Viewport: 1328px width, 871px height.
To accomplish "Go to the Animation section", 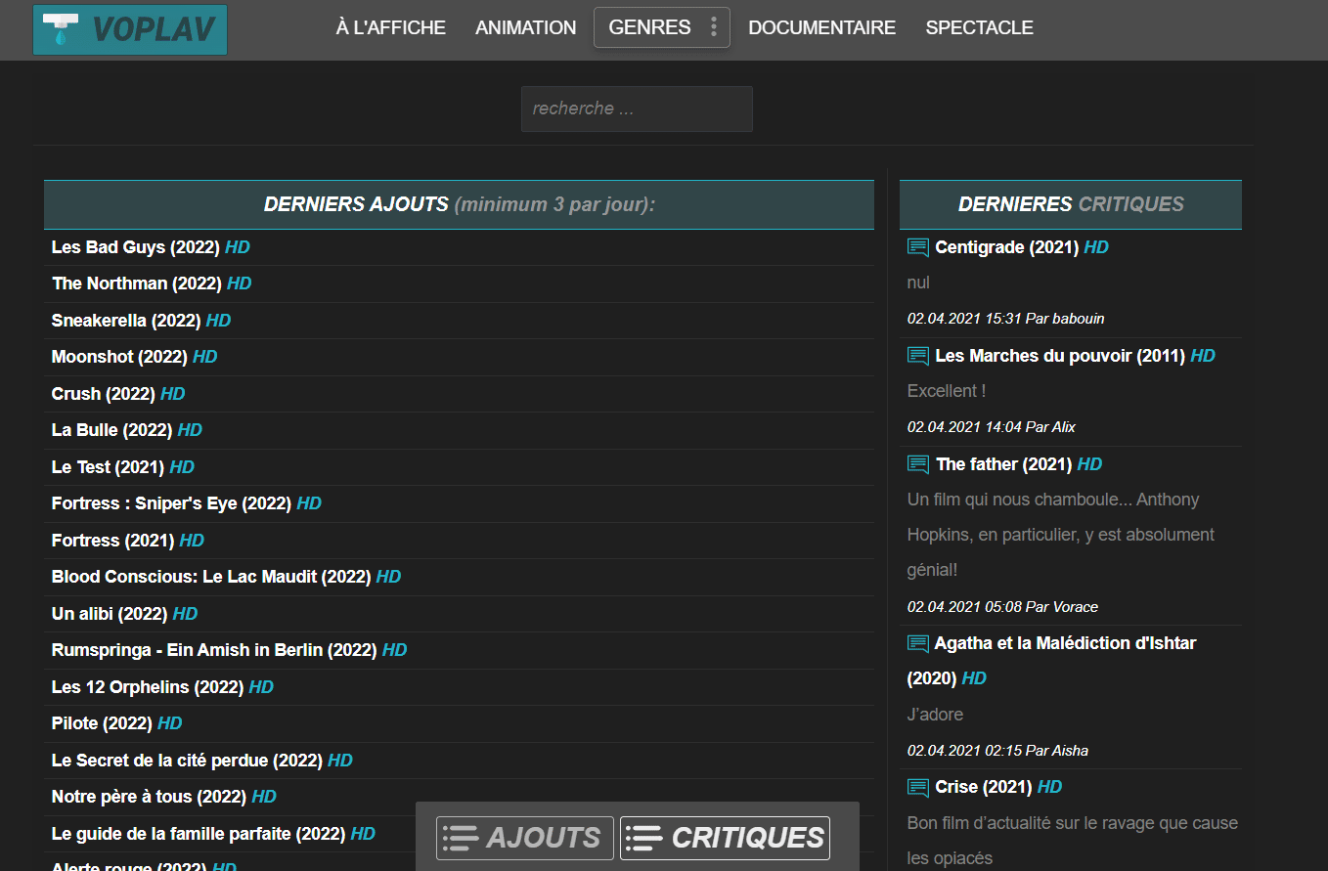I will pos(525,27).
